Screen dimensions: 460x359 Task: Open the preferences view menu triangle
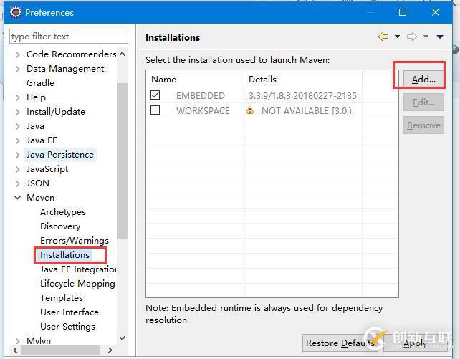pyautogui.click(x=440, y=37)
